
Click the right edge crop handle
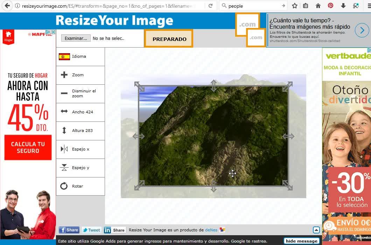288,136
